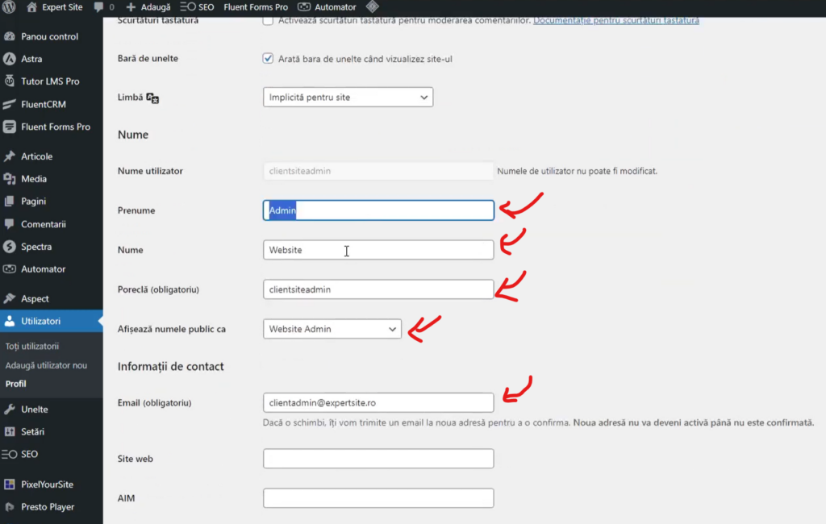
Task: Select Toți utilizatorii submenu item
Action: tap(32, 346)
